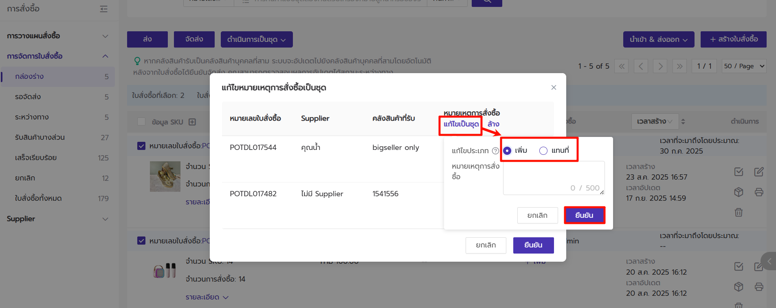Open the 50 / Page size dropdown

(744, 66)
